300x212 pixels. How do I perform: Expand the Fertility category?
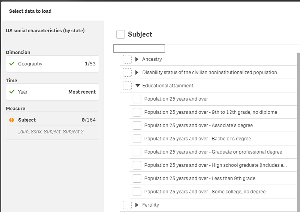tap(137, 205)
